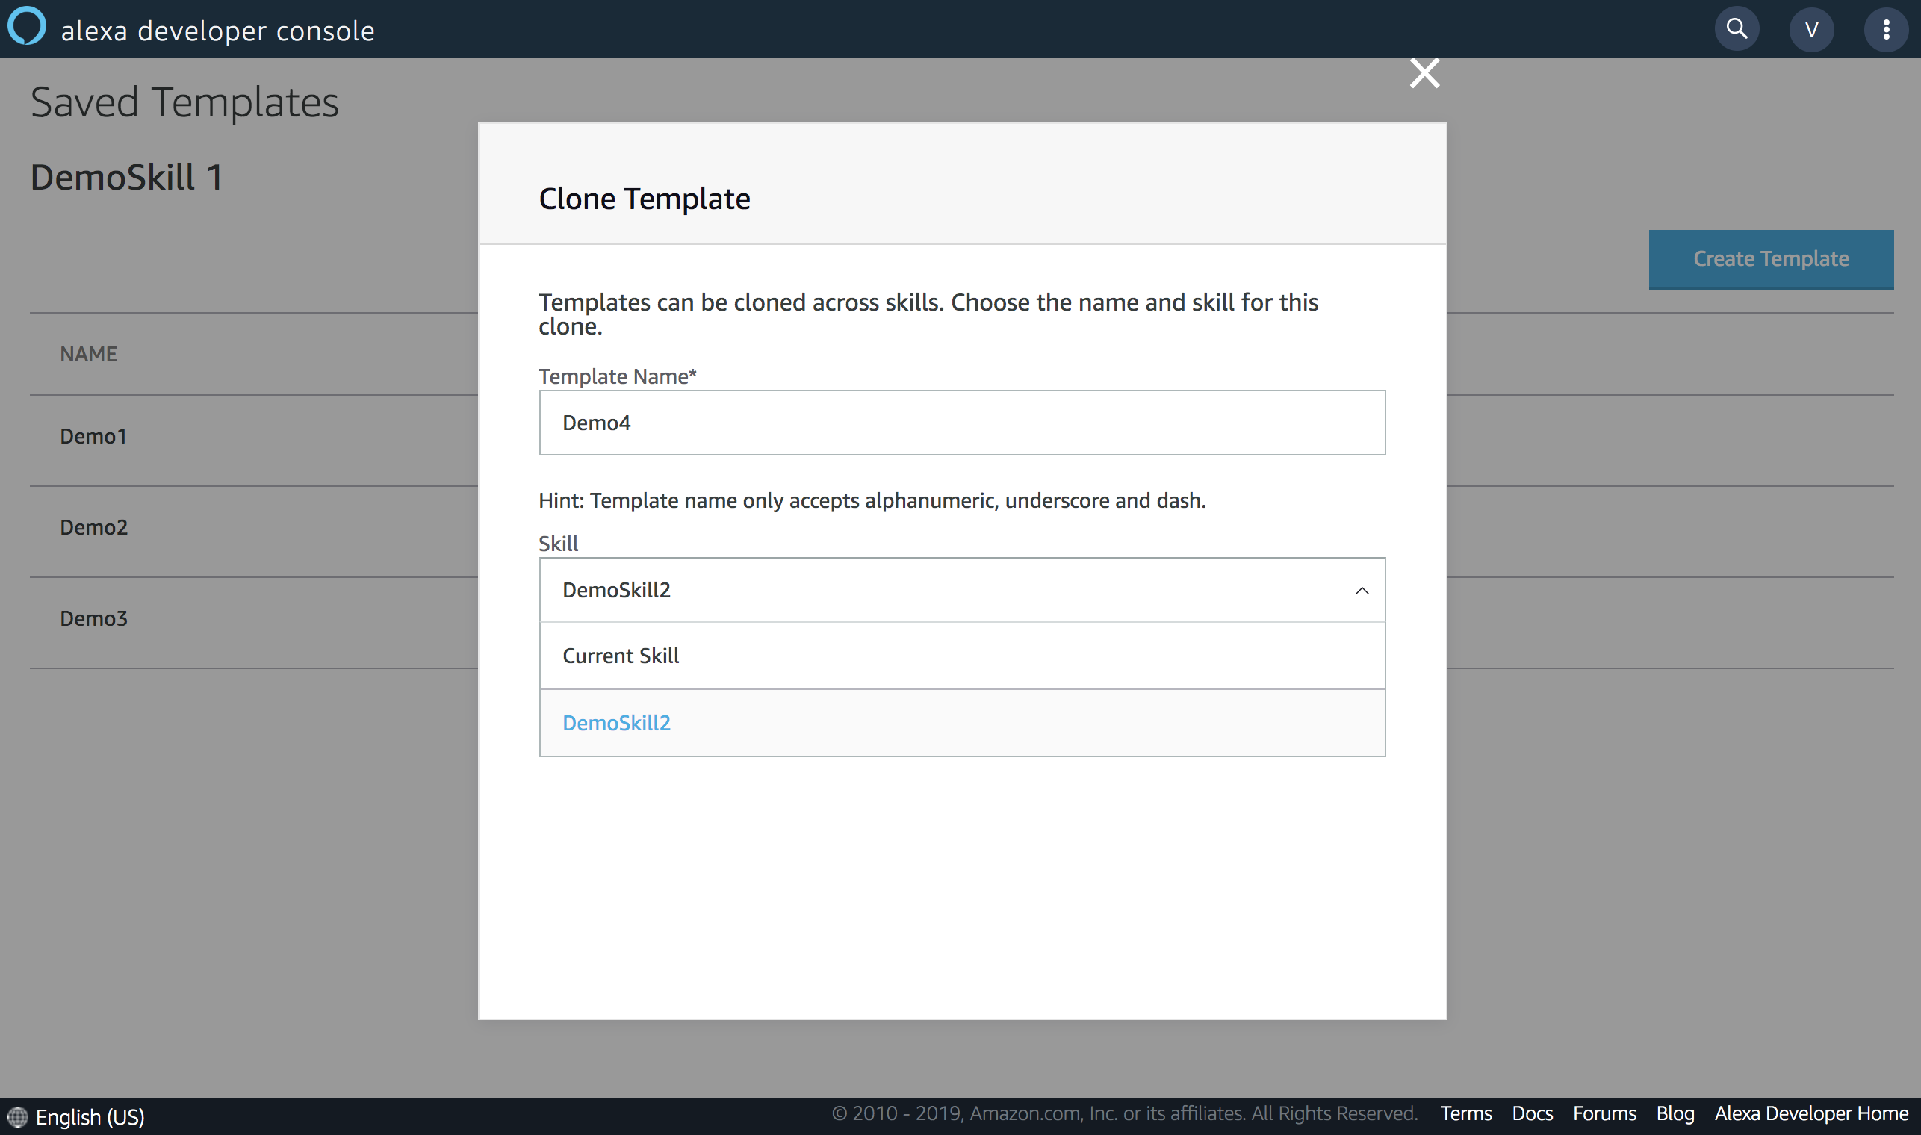Select the Demo3 template row
The width and height of the screenshot is (1921, 1135).
click(93, 618)
